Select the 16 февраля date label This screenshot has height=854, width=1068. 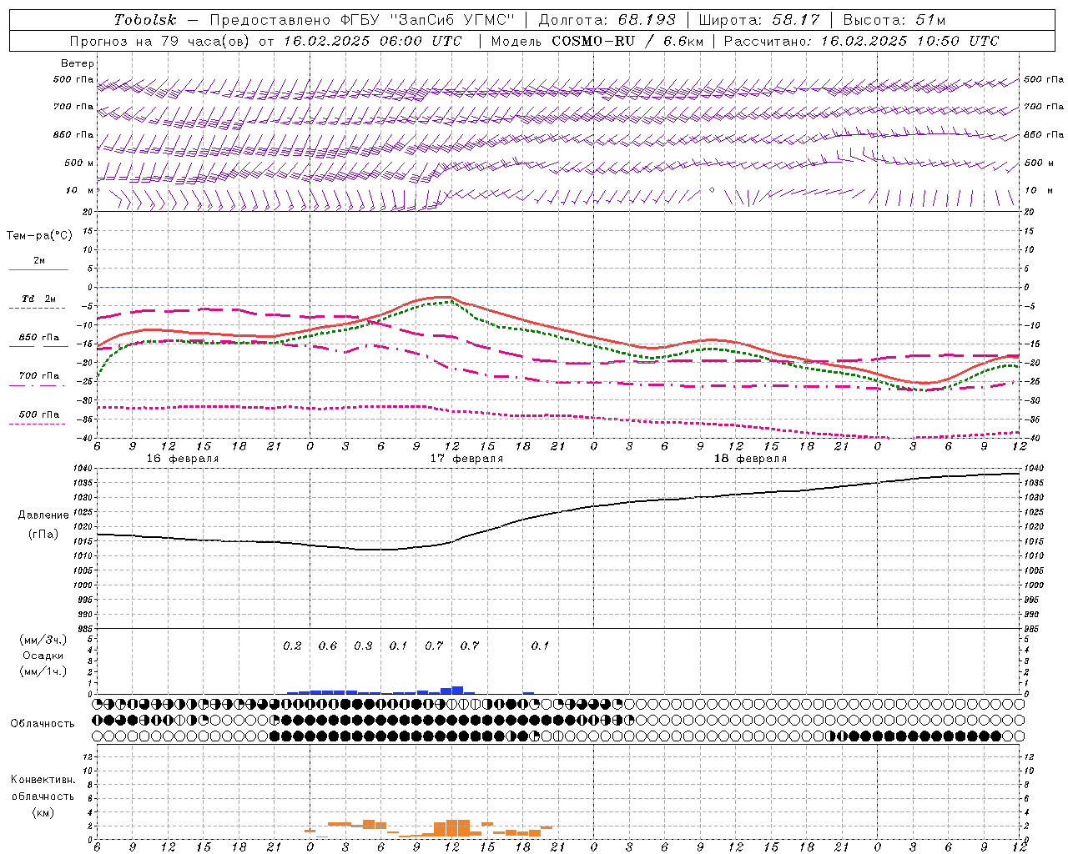click(183, 459)
